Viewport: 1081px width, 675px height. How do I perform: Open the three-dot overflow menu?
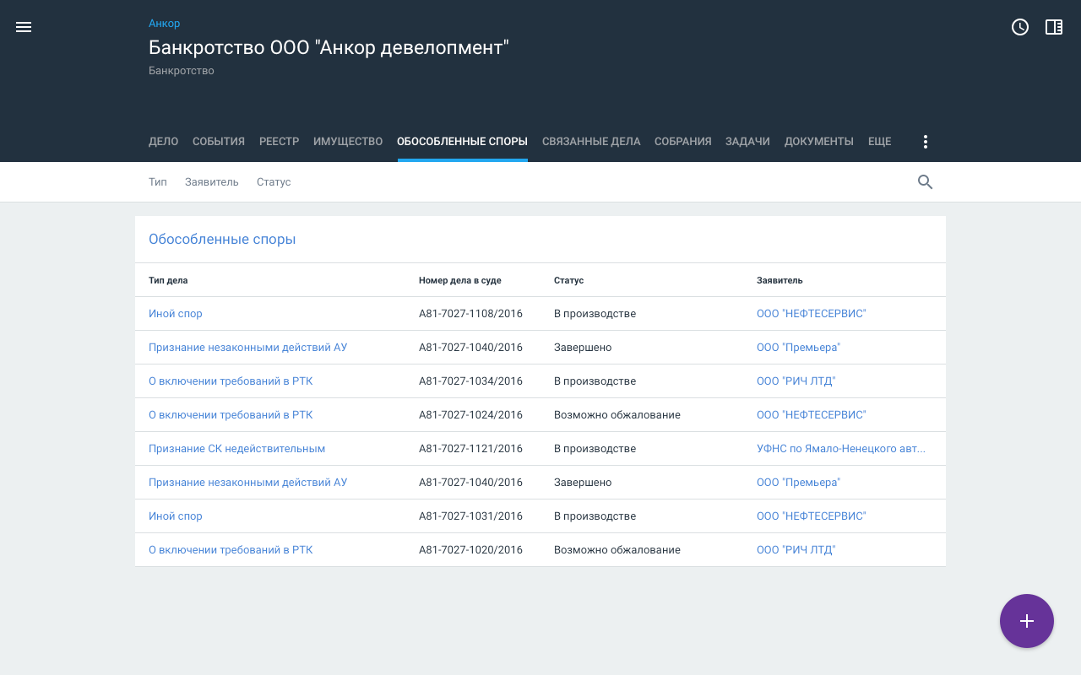[x=926, y=142]
